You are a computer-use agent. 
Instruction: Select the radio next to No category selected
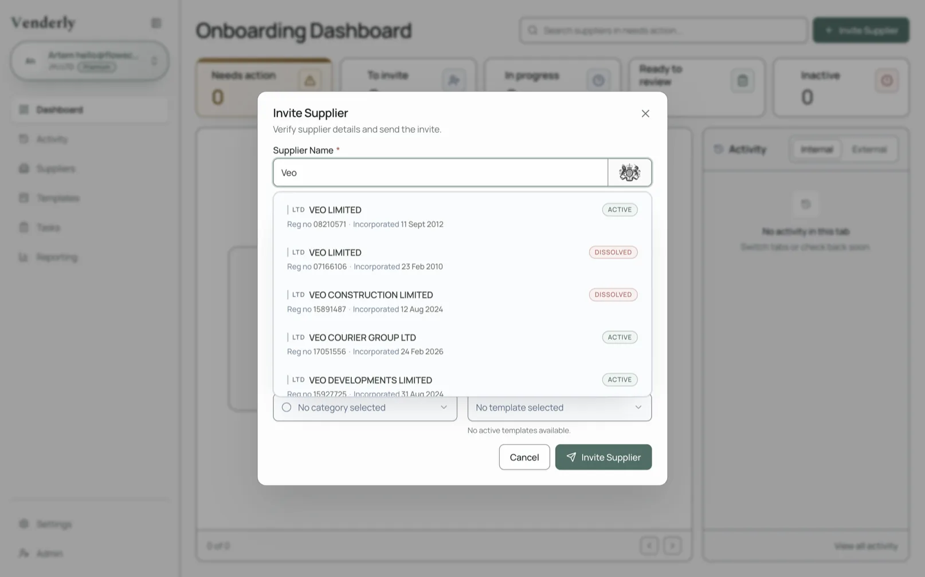pyautogui.click(x=287, y=407)
